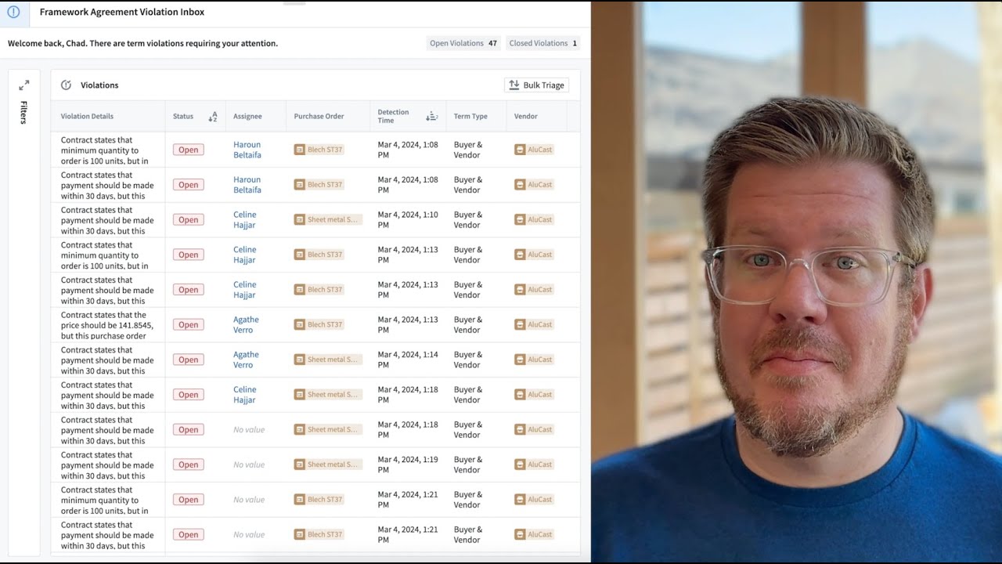Sort by Detection Time using sort icon
This screenshot has width=1002, height=564.
(x=431, y=117)
